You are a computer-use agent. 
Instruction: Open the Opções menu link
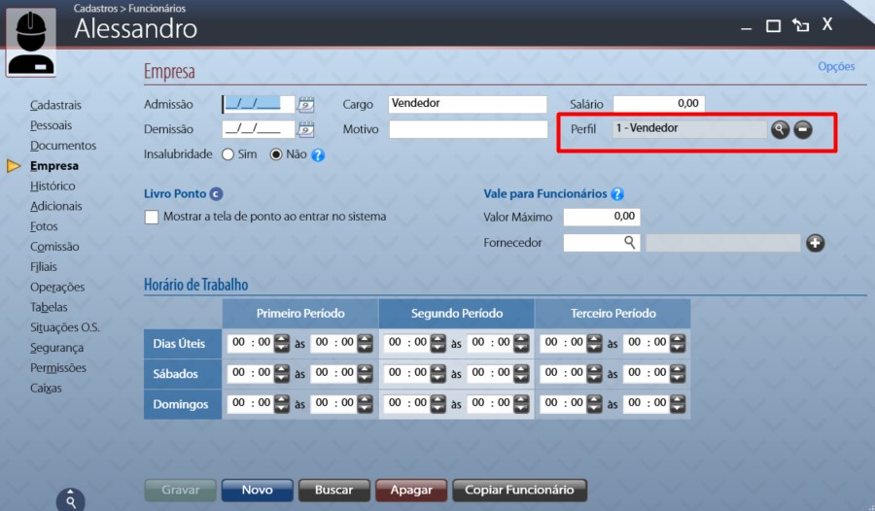(x=835, y=67)
